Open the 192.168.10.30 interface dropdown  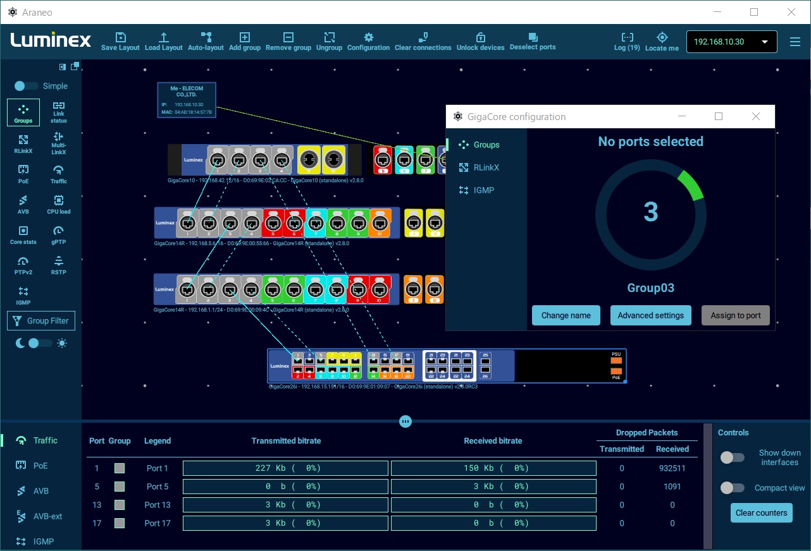tap(731, 42)
